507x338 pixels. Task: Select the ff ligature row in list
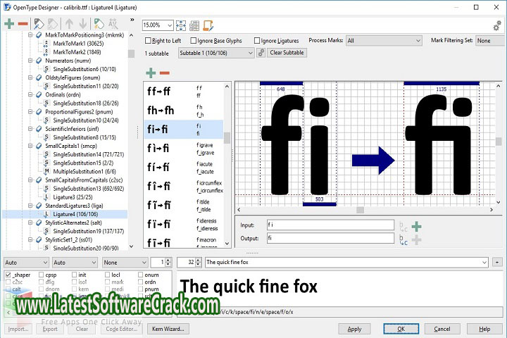pyautogui.click(x=184, y=92)
